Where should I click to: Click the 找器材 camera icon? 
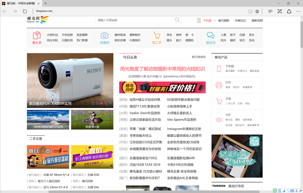point(104,36)
